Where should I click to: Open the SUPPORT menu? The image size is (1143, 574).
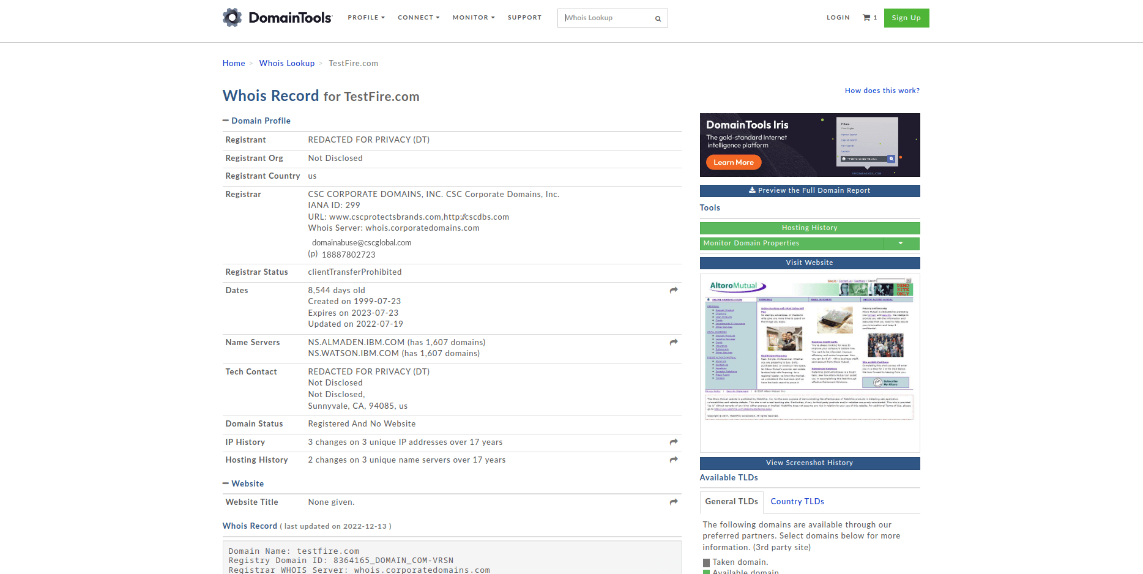coord(524,17)
